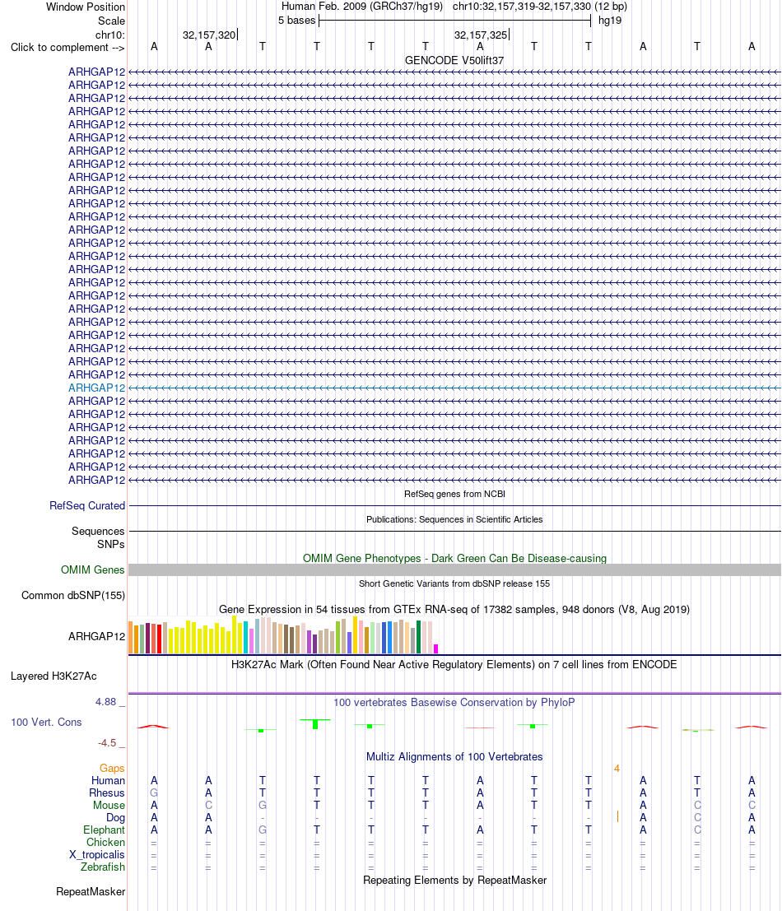Click the 'Human' alignment row label
Screen dimensions: 782x911
tap(108, 780)
